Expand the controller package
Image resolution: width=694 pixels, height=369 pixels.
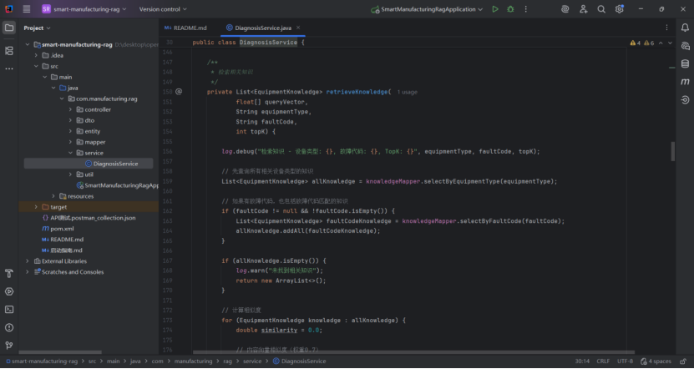[x=70, y=109]
